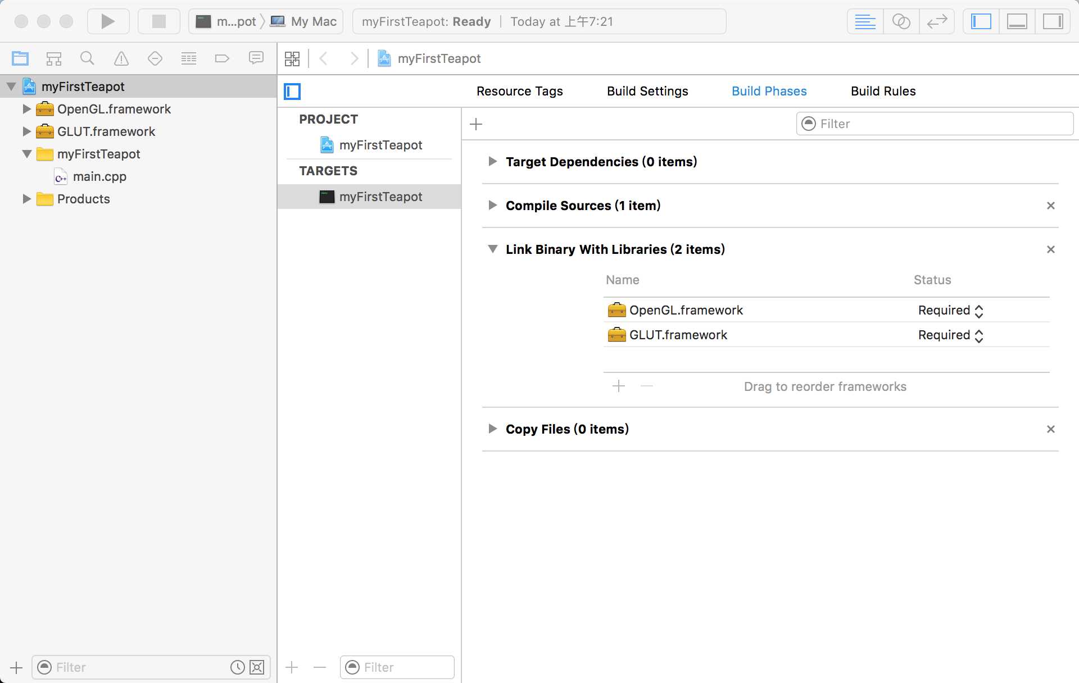
Task: Expand Target Dependencies phase
Action: click(x=493, y=162)
